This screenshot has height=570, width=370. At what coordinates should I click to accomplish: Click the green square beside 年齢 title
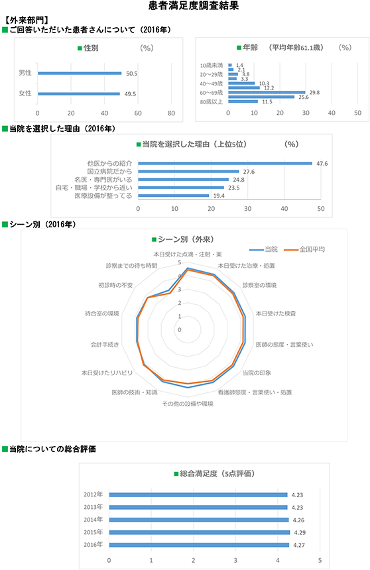tap(239, 48)
